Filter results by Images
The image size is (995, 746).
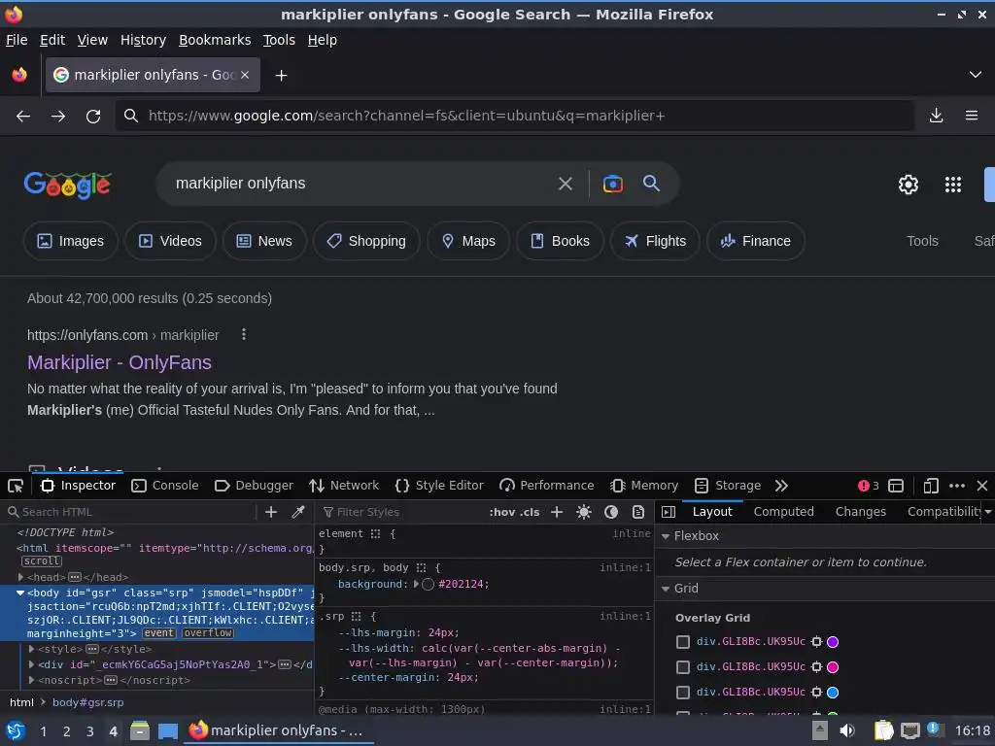70,241
